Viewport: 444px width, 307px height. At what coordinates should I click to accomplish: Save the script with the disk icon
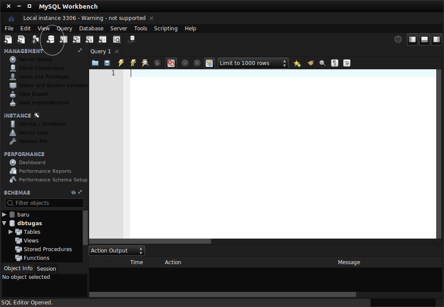tap(107, 63)
